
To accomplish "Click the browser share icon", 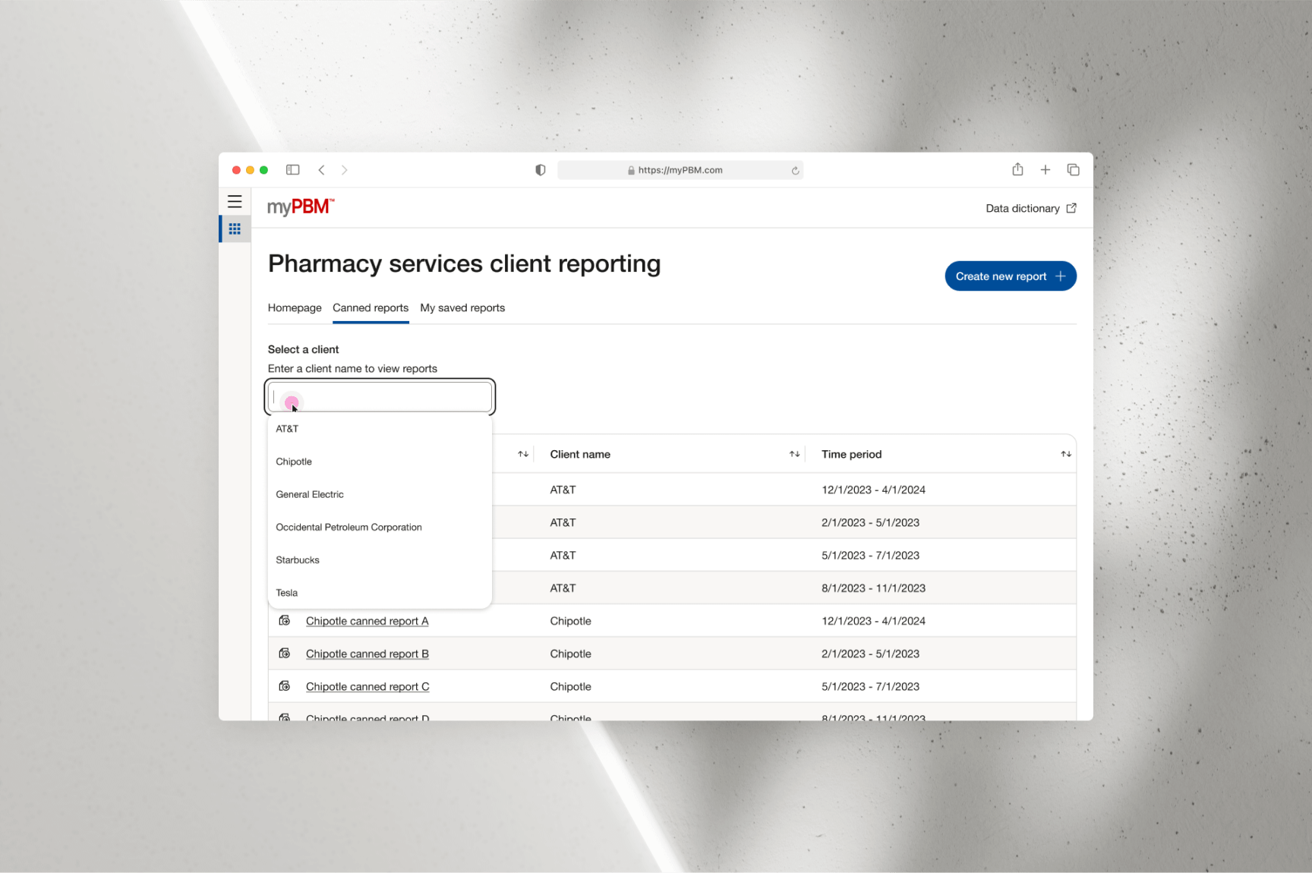I will 1017,170.
